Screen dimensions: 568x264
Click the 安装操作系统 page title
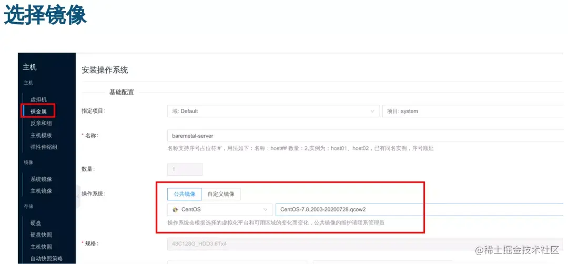click(x=105, y=70)
